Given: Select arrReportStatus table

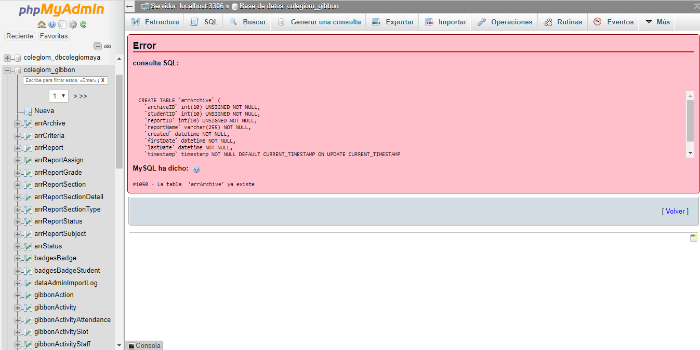Looking at the screenshot, I should click(x=58, y=221).
